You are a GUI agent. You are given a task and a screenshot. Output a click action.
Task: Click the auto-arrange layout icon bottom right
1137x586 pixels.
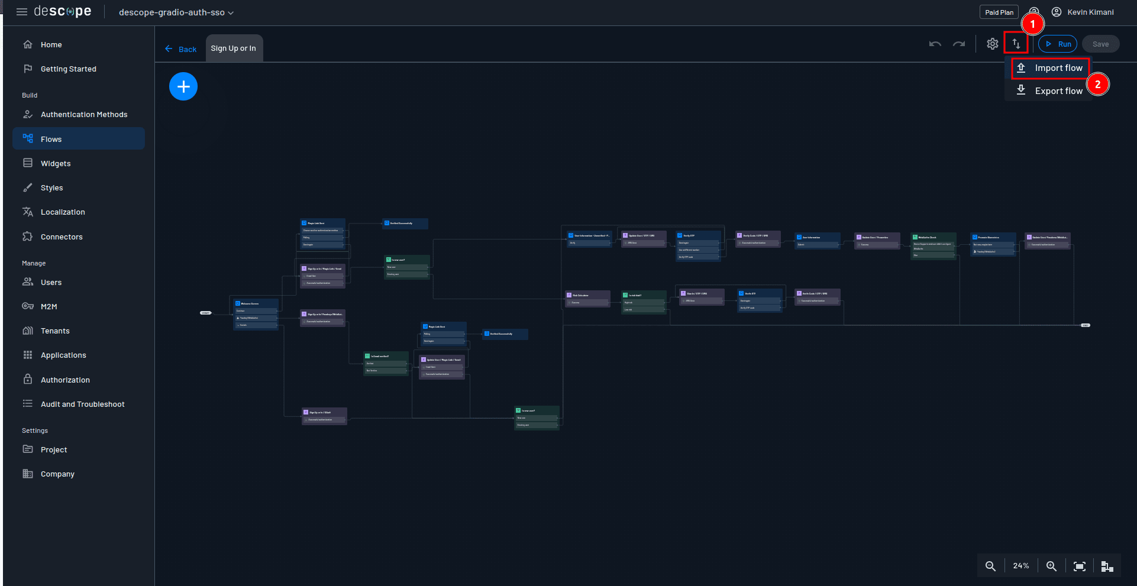coord(1107,566)
